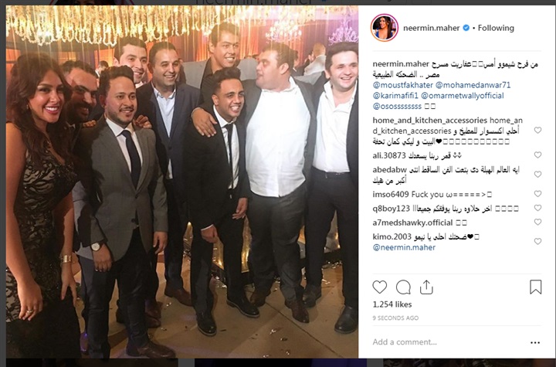
Task: Open the neermin.maher username in header
Action: pos(431,28)
